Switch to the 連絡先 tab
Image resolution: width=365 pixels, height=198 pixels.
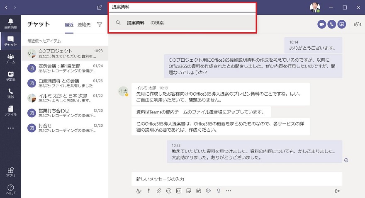point(84,24)
